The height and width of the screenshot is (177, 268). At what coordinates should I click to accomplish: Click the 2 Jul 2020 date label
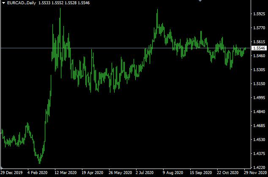[x=145, y=172]
